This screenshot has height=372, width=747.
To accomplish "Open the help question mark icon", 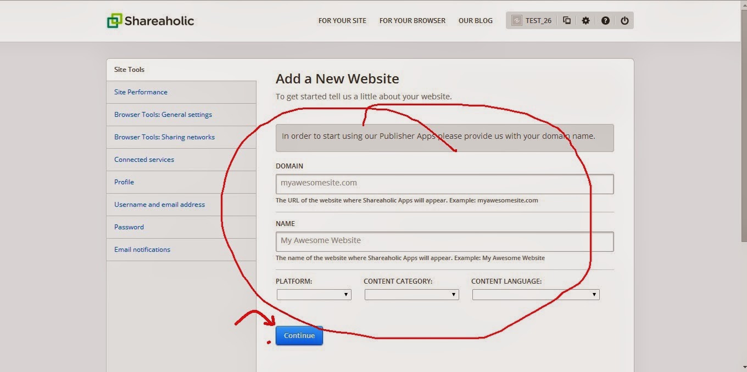I will [x=605, y=21].
